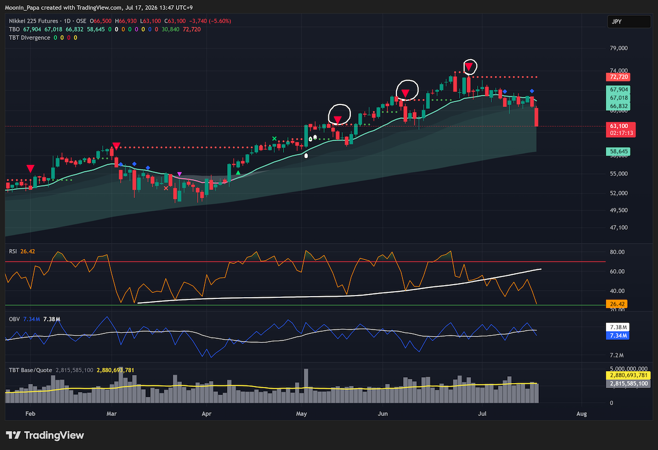Click the 52,000 price scale label

[619, 193]
